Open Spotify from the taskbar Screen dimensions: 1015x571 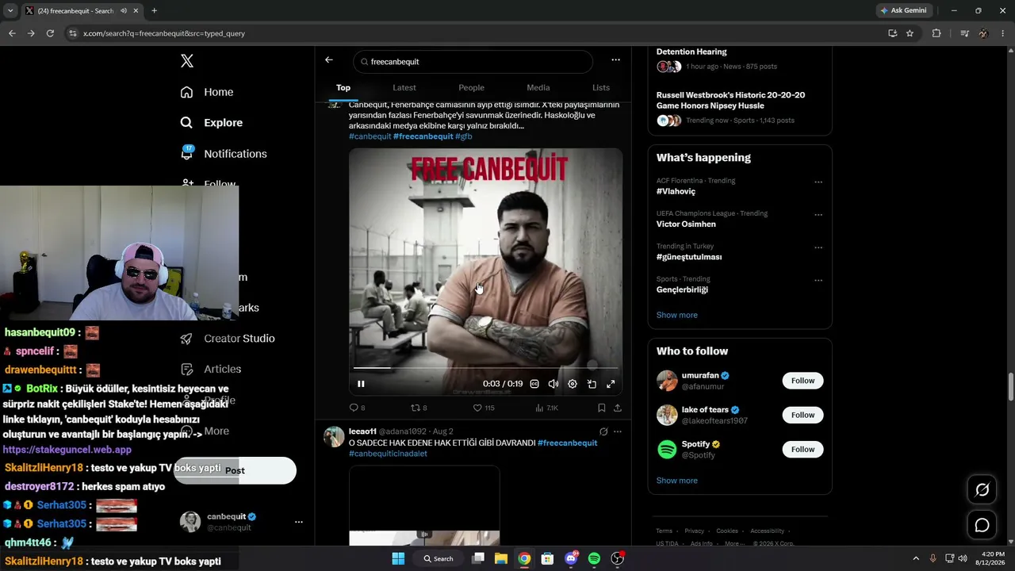click(594, 558)
